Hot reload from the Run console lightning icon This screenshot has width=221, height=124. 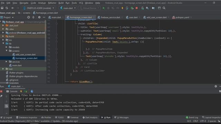click(21, 91)
